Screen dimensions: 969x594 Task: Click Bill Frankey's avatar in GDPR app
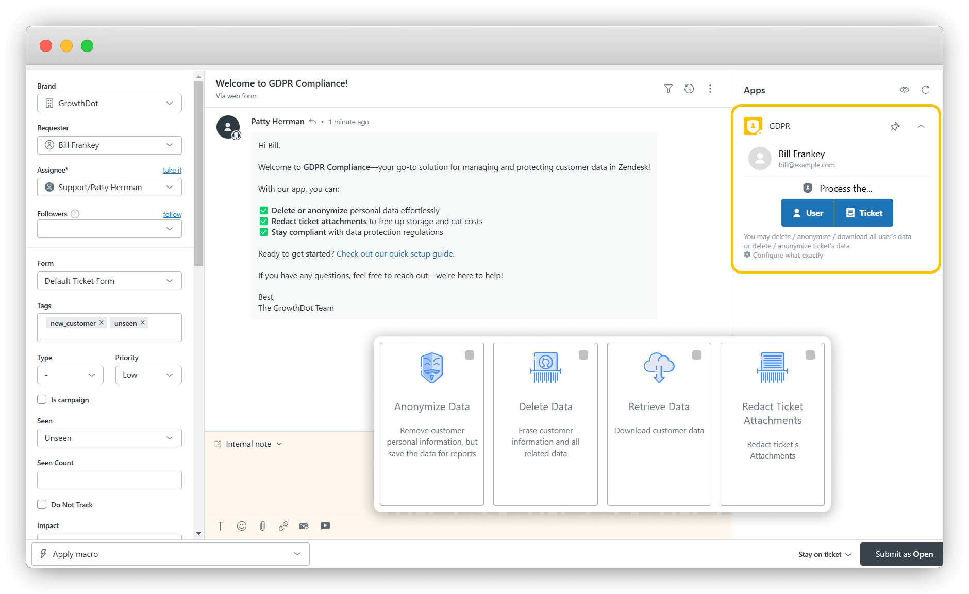760,159
